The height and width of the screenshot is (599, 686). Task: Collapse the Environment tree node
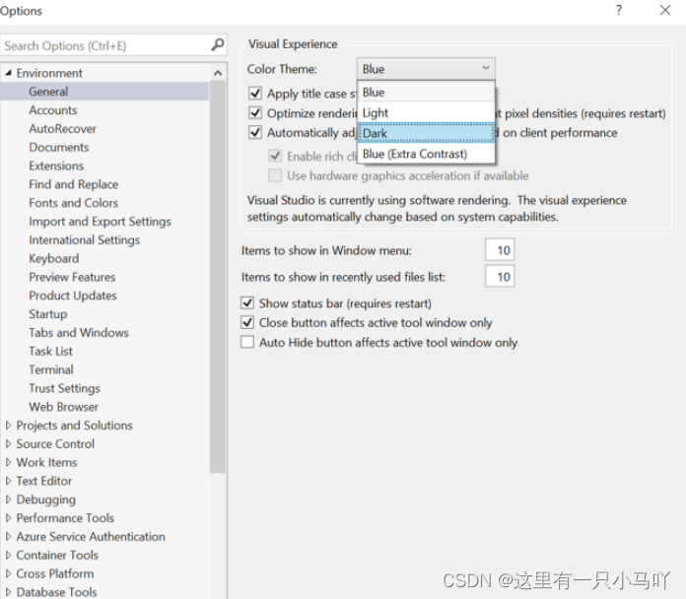click(8, 73)
